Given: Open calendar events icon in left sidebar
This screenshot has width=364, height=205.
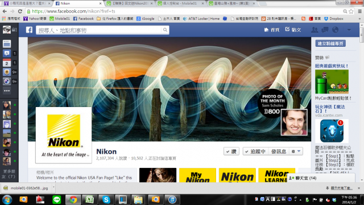Looking at the screenshot, I should (x=7, y=63).
